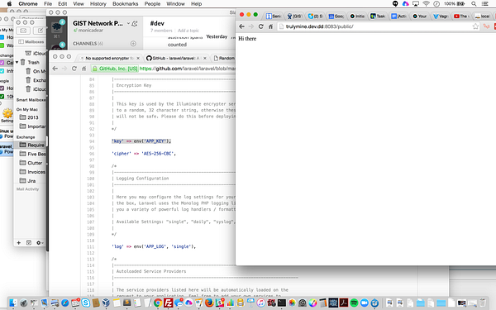Viewport: 496px width, 310px height.
Task: Switch to the Vagrant tab in Chrome
Action: coord(441,17)
